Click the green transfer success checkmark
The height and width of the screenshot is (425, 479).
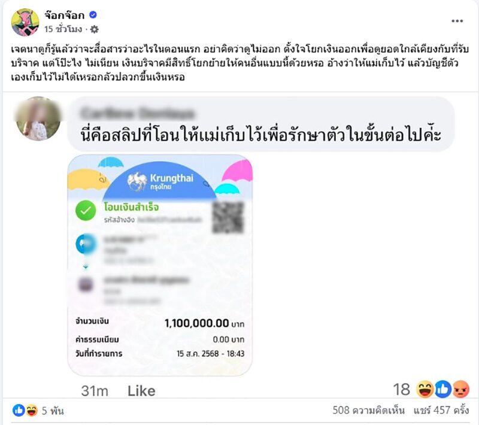click(x=86, y=210)
